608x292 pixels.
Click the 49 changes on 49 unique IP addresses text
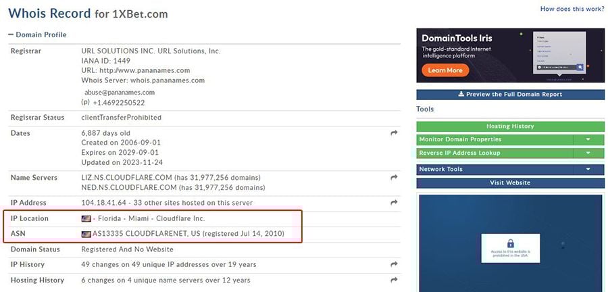[x=169, y=265]
